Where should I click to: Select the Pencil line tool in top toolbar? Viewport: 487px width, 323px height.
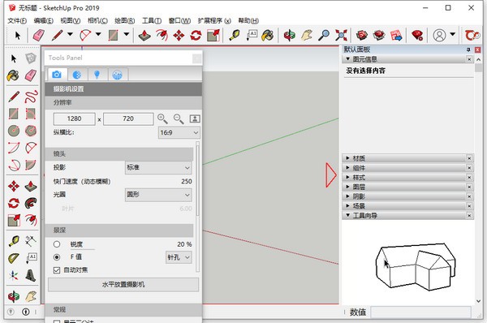(58, 35)
